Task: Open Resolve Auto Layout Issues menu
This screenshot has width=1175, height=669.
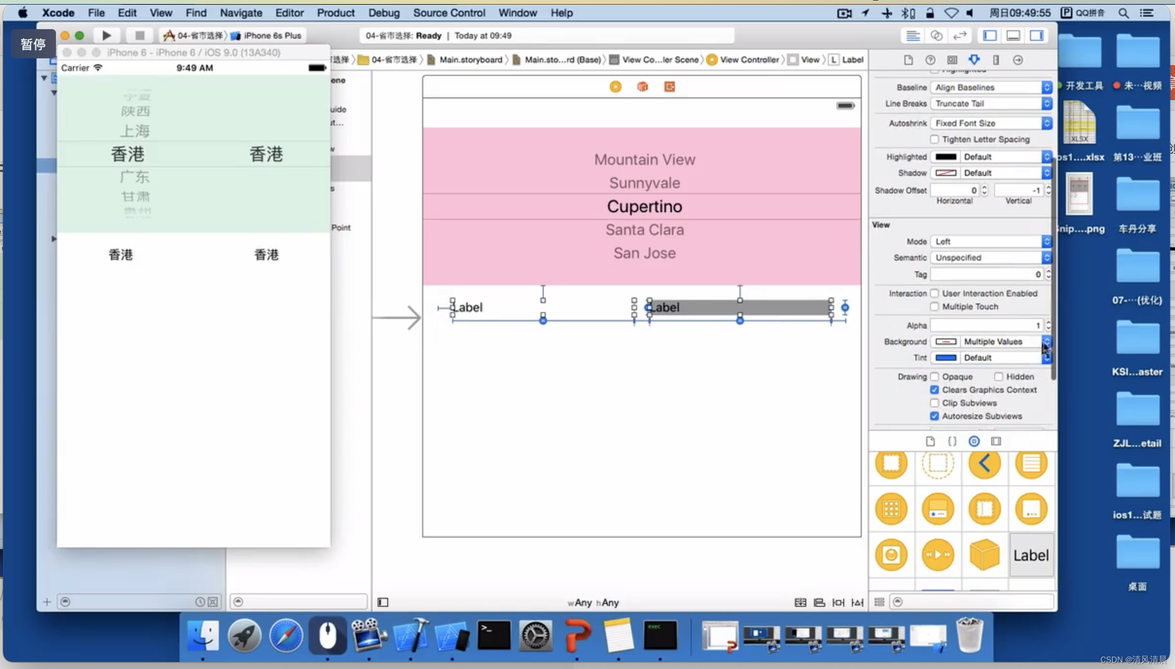Action: [x=857, y=602]
